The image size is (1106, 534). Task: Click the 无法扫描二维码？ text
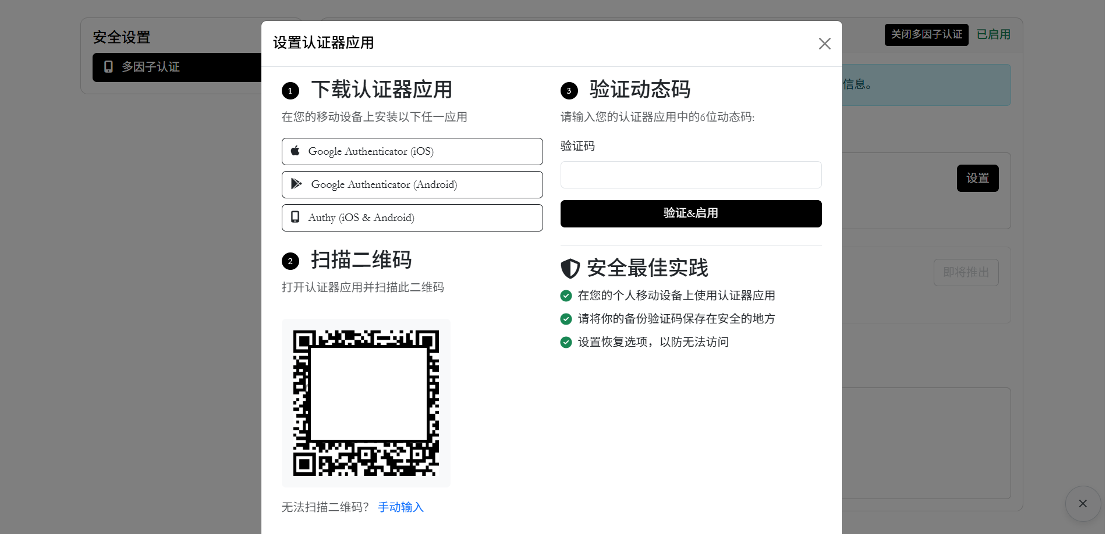(325, 507)
